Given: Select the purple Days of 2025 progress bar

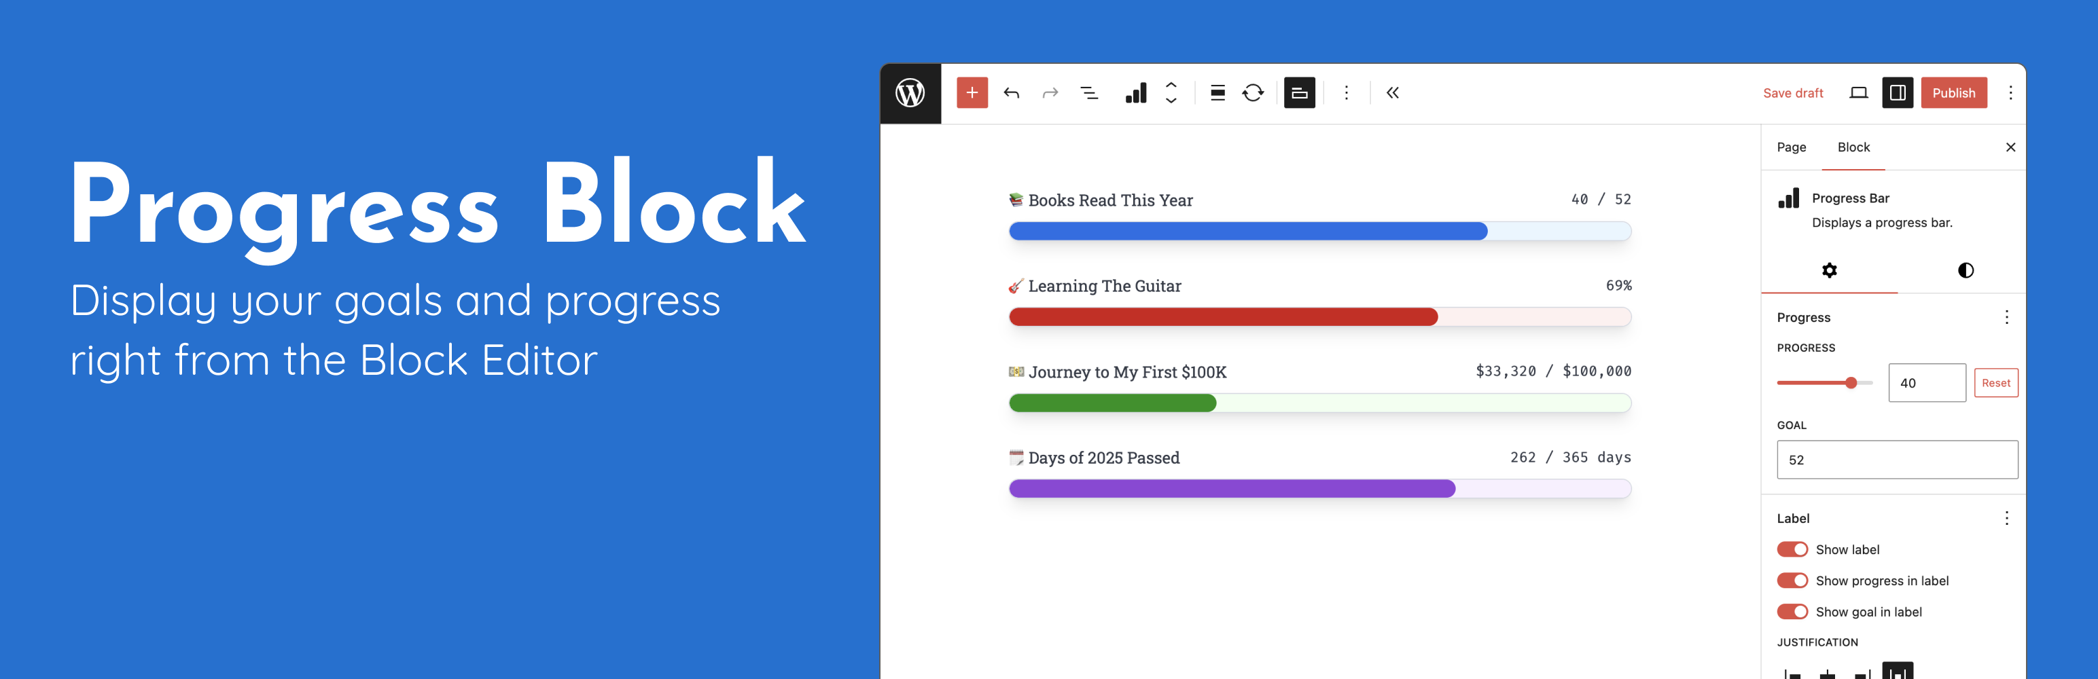Looking at the screenshot, I should coord(1319,488).
